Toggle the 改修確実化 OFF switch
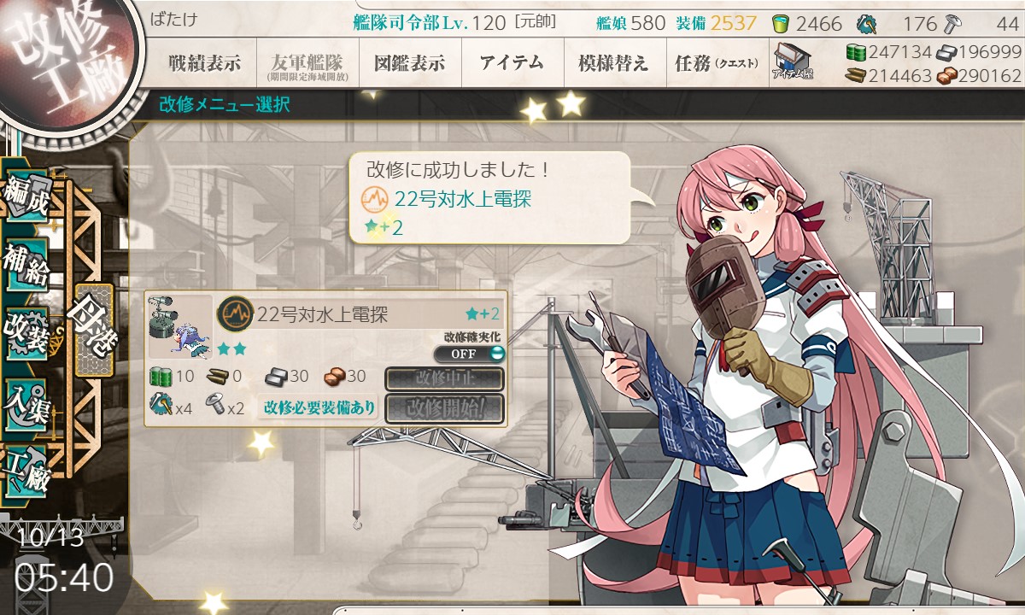The height and width of the screenshot is (615, 1025). (x=468, y=354)
